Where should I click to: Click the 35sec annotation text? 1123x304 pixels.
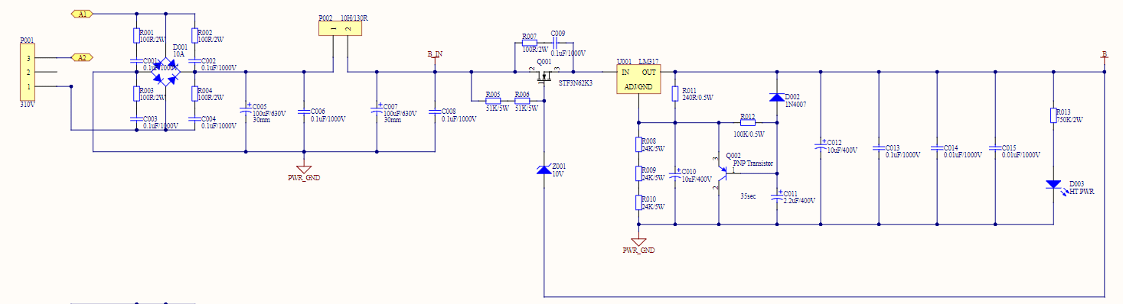[x=748, y=196]
